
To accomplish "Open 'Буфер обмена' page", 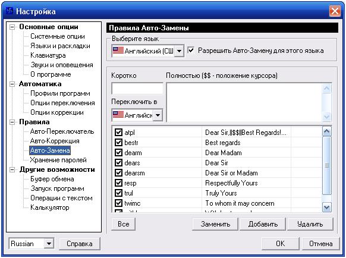I will click(x=52, y=179).
